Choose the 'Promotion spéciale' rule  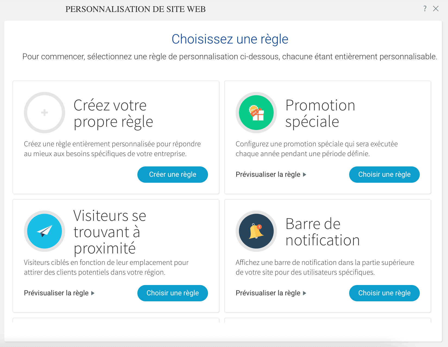pos(384,175)
